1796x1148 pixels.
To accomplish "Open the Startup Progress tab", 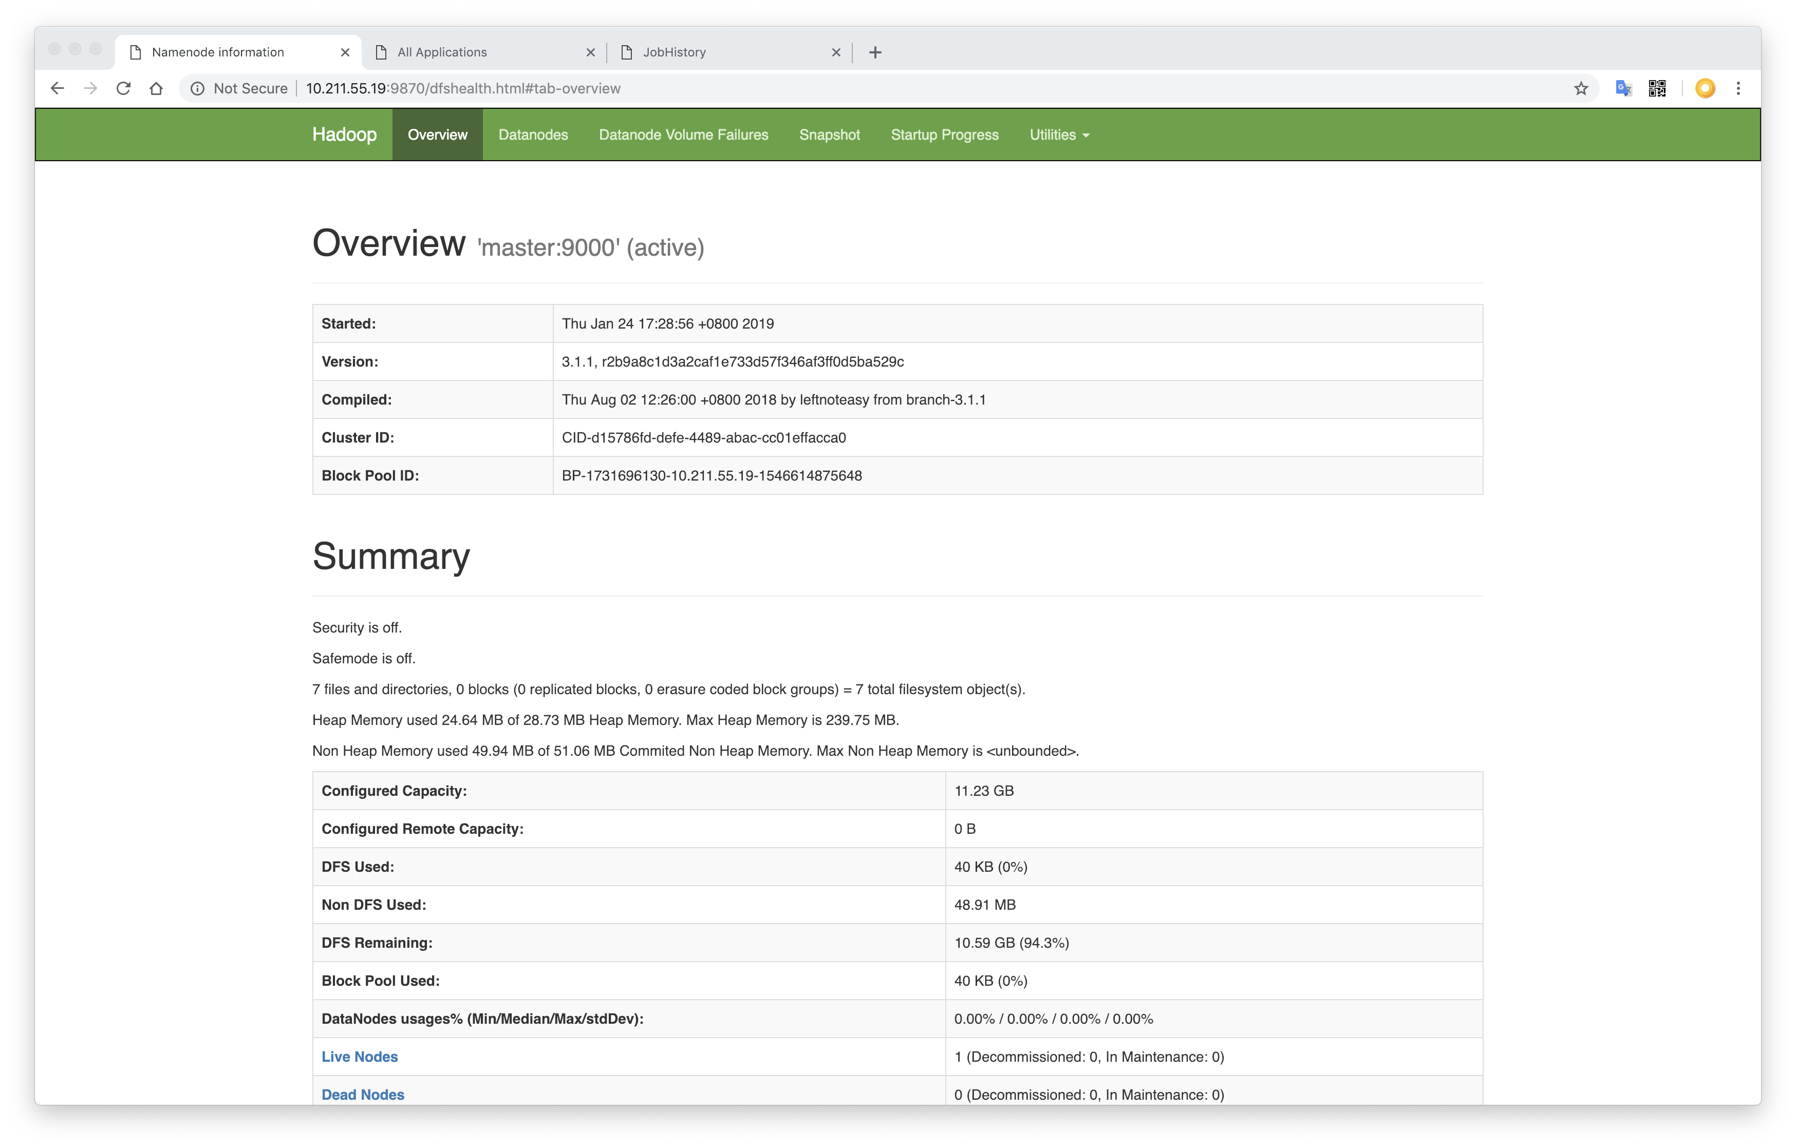I will (944, 135).
